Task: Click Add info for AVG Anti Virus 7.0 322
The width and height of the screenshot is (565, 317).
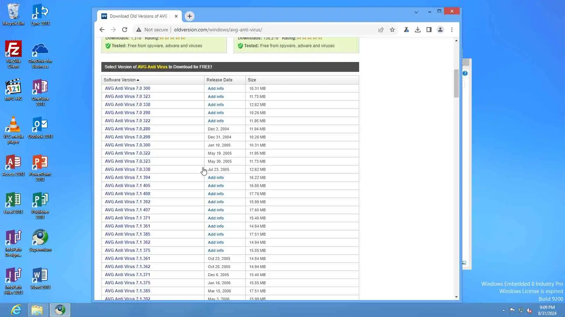Action: tap(216, 121)
